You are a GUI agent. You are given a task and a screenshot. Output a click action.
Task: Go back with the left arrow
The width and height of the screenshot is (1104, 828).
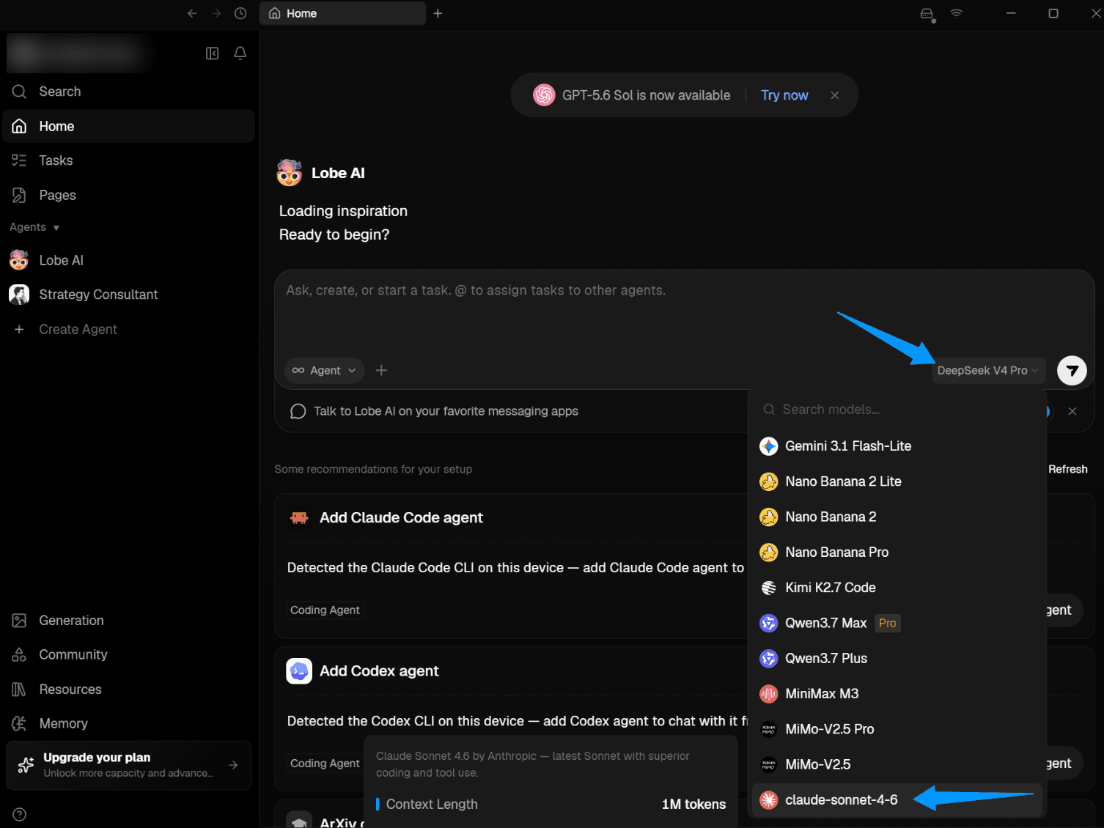click(192, 13)
